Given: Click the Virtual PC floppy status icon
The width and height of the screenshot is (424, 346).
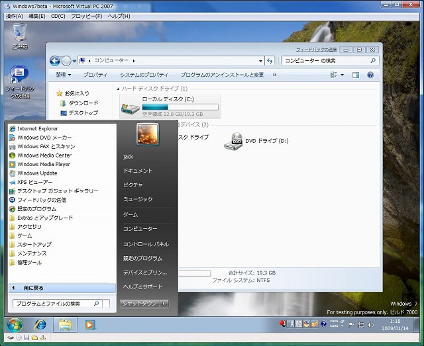Looking at the screenshot, I should pos(26,337).
